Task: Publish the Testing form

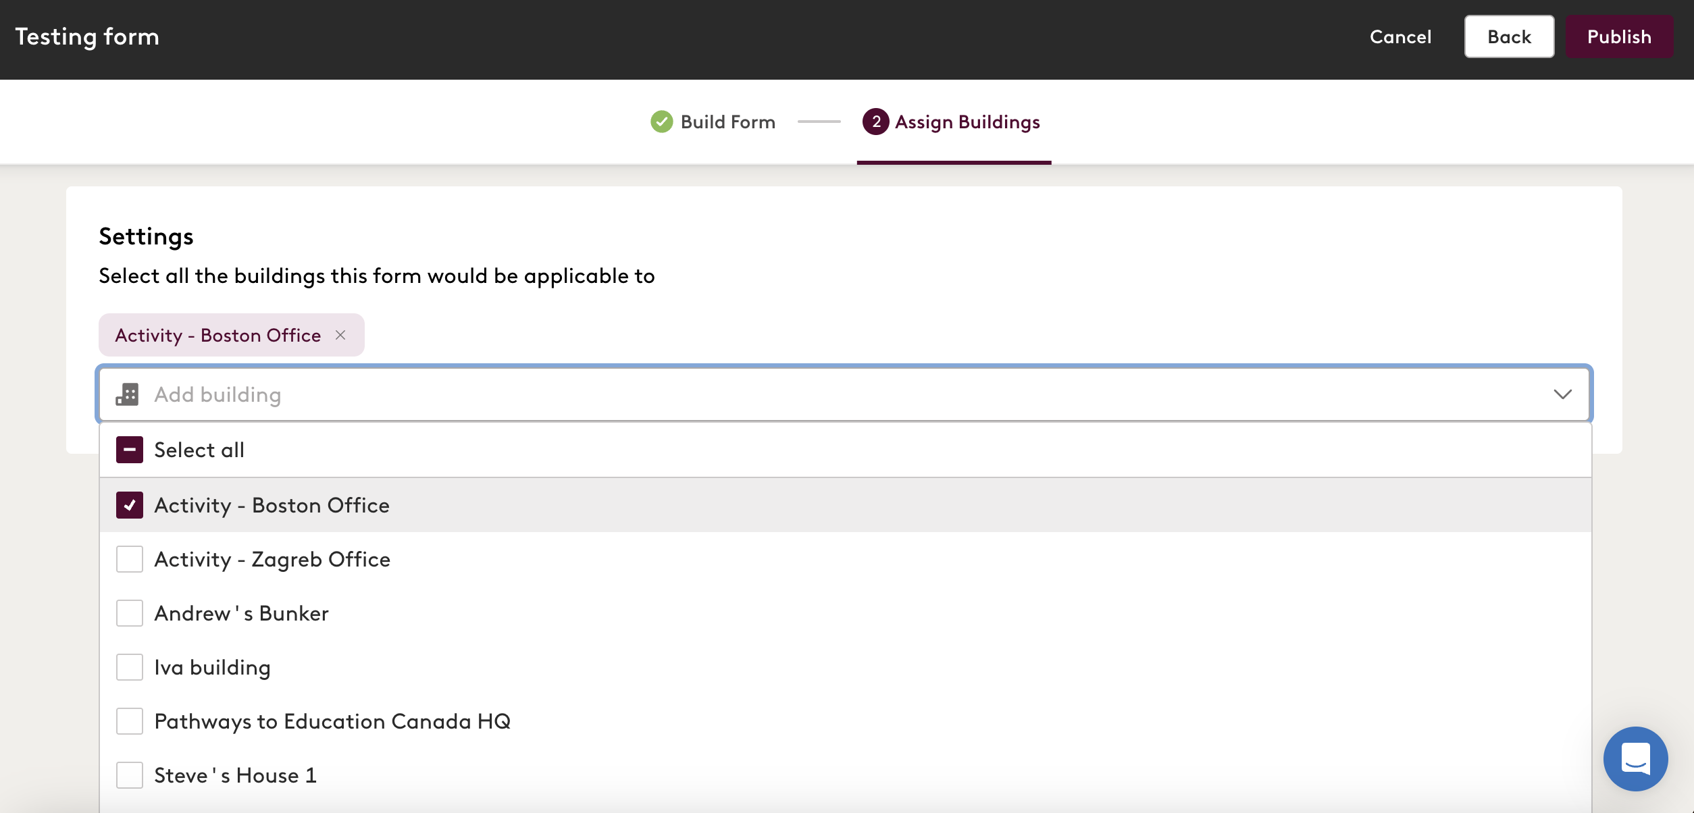Action: [x=1619, y=36]
